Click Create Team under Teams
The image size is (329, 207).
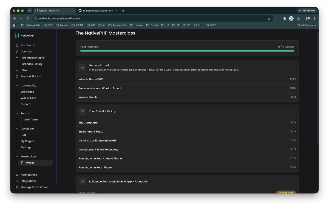[x=29, y=120]
